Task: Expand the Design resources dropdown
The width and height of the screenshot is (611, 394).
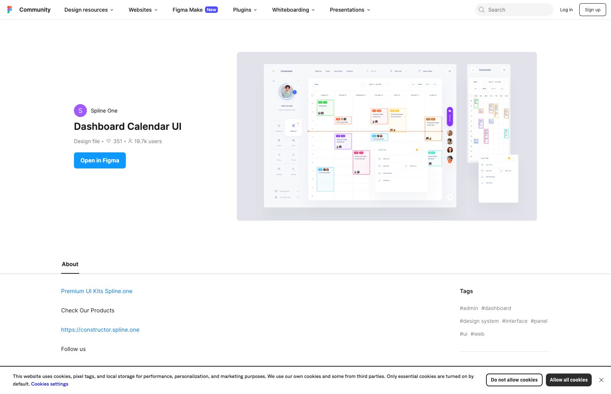Action: 88,10
